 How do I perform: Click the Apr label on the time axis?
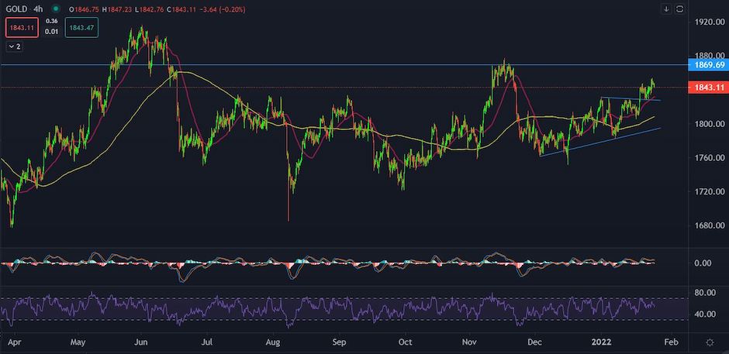click(x=15, y=342)
